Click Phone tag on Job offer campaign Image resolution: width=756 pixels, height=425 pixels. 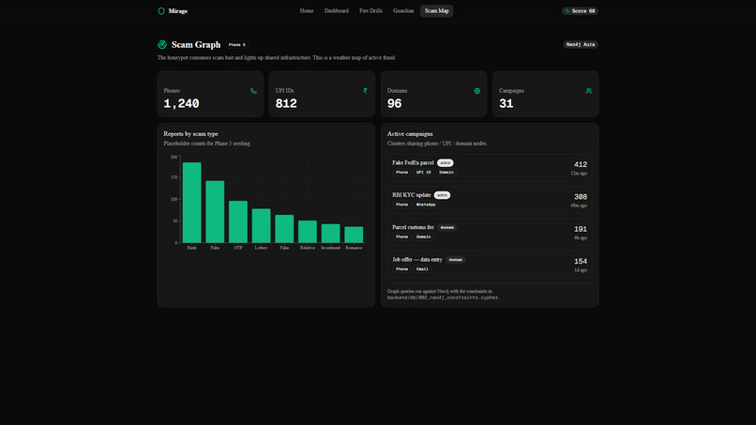pyautogui.click(x=401, y=269)
